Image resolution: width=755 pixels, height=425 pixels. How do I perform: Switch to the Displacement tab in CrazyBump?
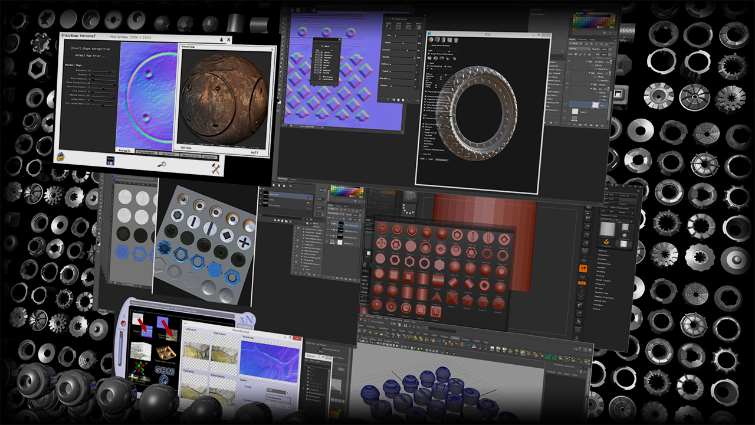coord(146,152)
